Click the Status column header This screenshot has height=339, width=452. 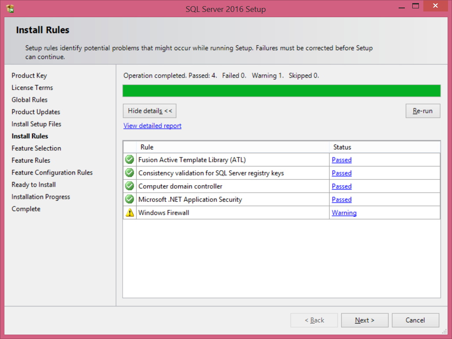385,147
